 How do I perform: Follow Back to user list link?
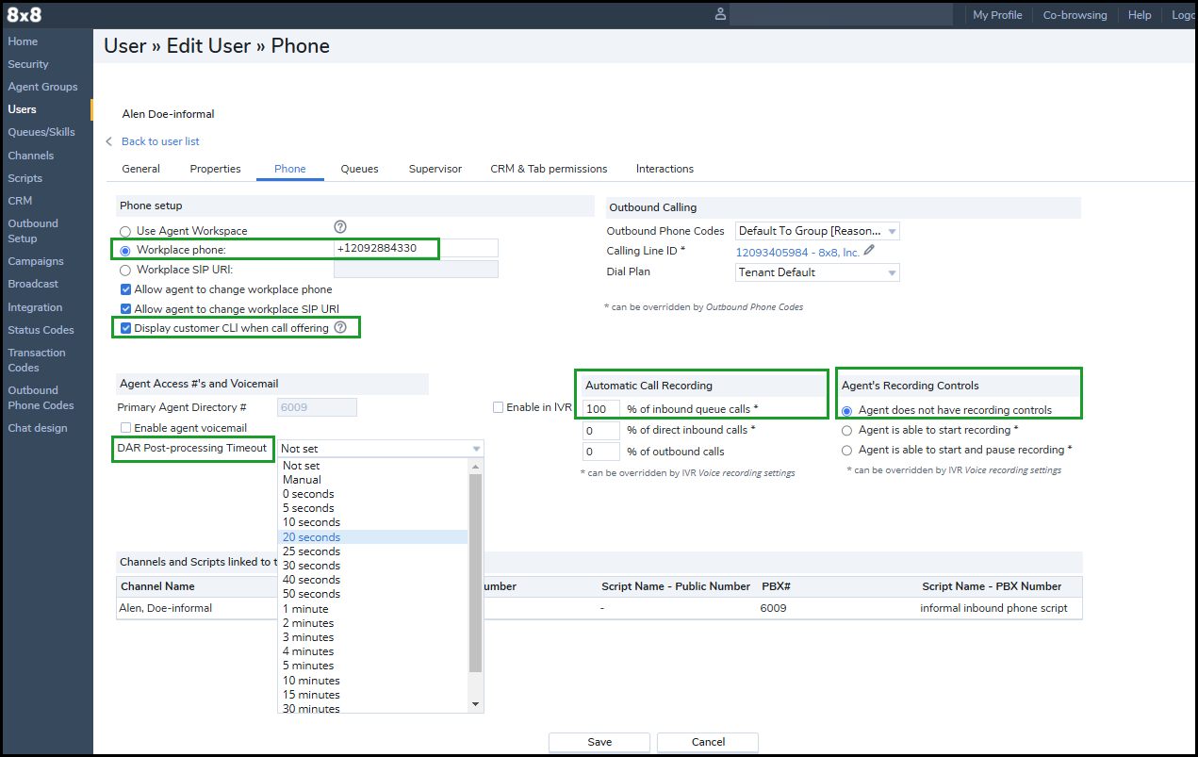[x=160, y=141]
